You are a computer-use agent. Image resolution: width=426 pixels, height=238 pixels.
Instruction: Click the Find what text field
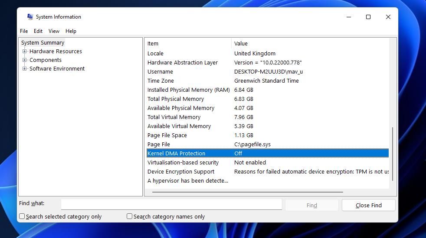[x=171, y=204]
